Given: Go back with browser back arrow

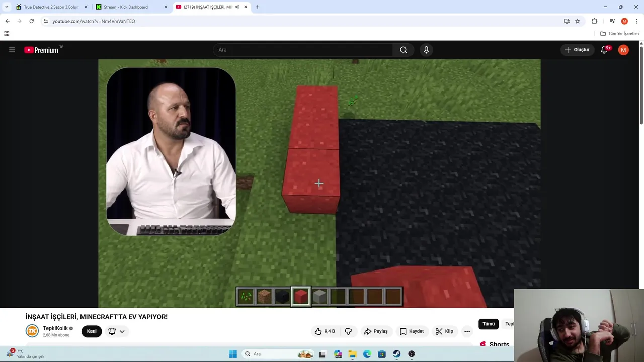Looking at the screenshot, I should point(7,21).
